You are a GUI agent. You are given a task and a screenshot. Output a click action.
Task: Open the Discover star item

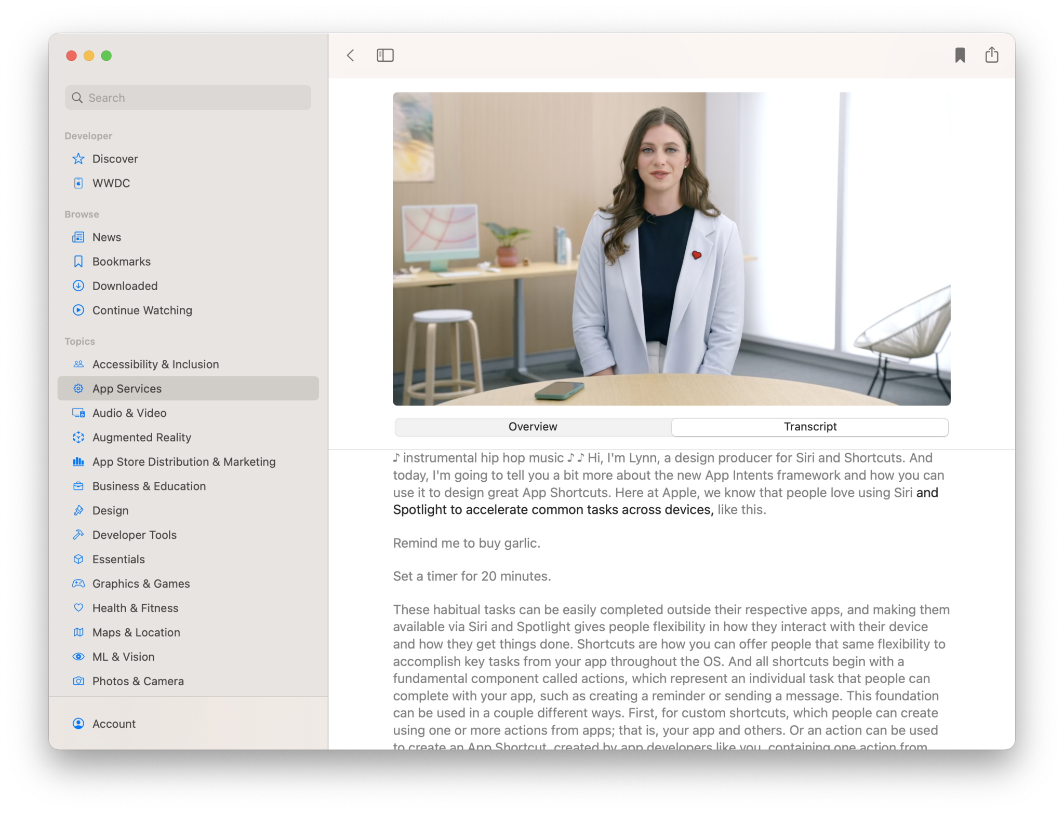pyautogui.click(x=115, y=159)
